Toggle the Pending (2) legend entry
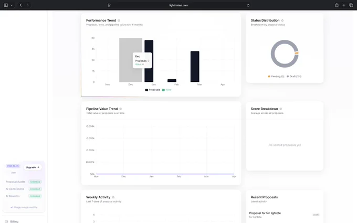Image resolution: width=357 pixels, height=223 pixels. [276, 77]
